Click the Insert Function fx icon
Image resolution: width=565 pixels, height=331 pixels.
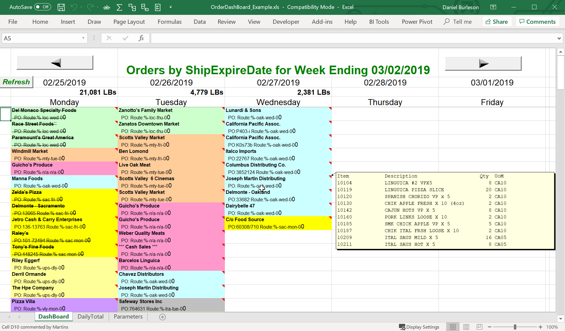141,38
